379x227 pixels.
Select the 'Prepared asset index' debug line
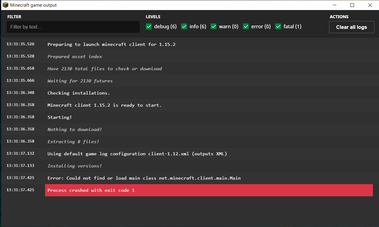[x=75, y=57]
